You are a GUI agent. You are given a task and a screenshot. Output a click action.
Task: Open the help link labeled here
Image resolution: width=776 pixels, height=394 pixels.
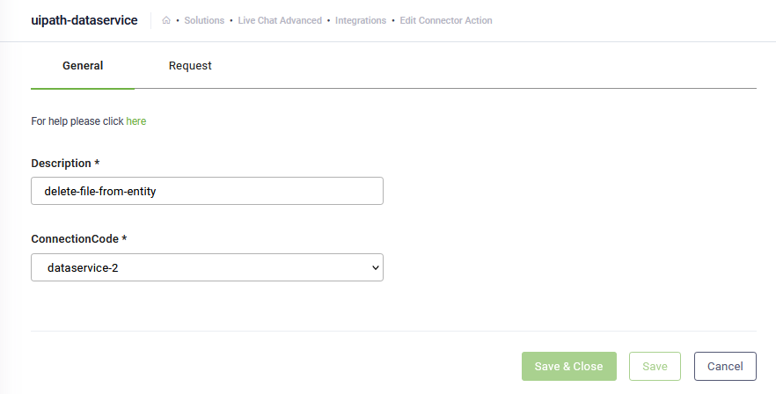[136, 121]
